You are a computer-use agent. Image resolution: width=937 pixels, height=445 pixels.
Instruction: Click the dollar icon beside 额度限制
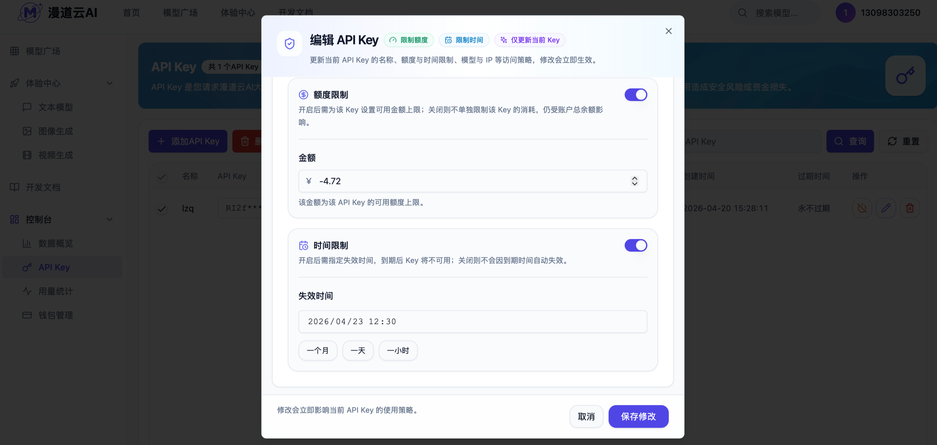point(304,95)
